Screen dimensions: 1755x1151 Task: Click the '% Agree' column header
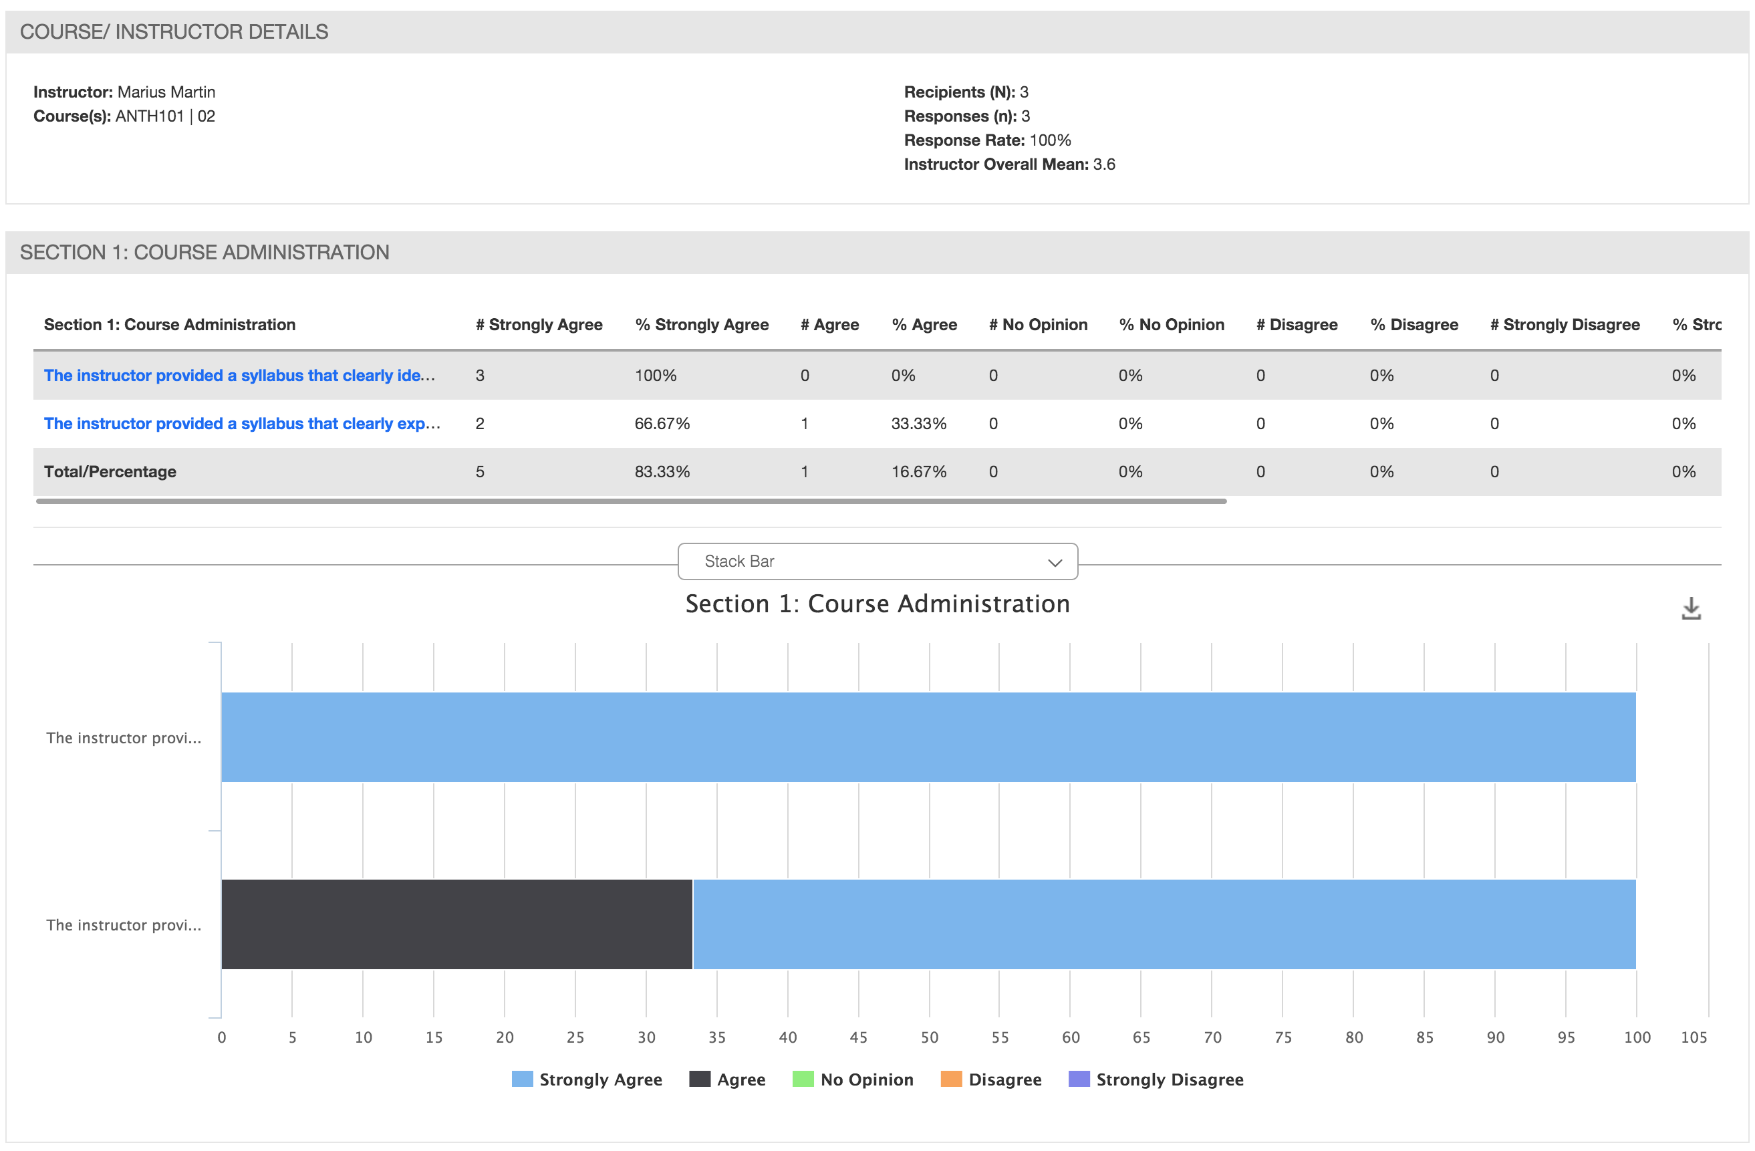click(924, 324)
